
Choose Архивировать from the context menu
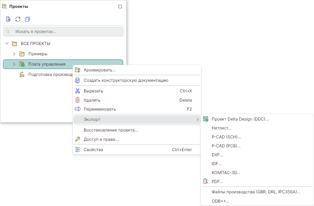pyautogui.click(x=100, y=70)
